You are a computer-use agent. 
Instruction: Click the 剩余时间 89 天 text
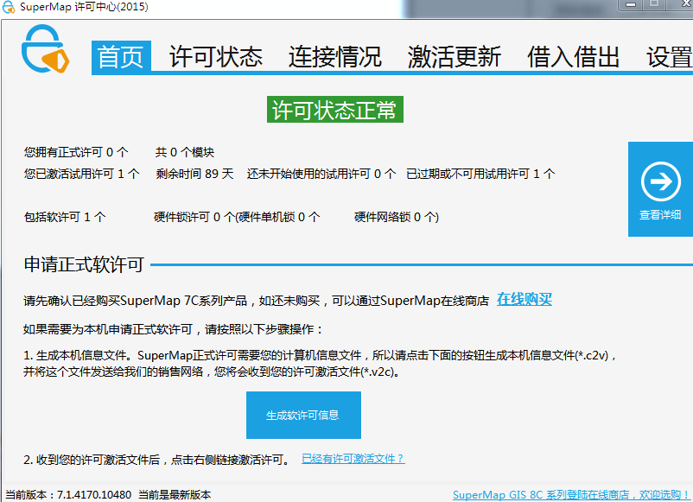pyautogui.click(x=194, y=174)
